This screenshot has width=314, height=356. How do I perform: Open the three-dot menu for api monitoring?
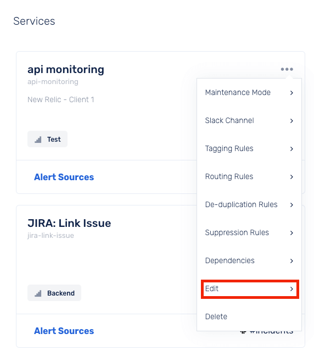287,69
